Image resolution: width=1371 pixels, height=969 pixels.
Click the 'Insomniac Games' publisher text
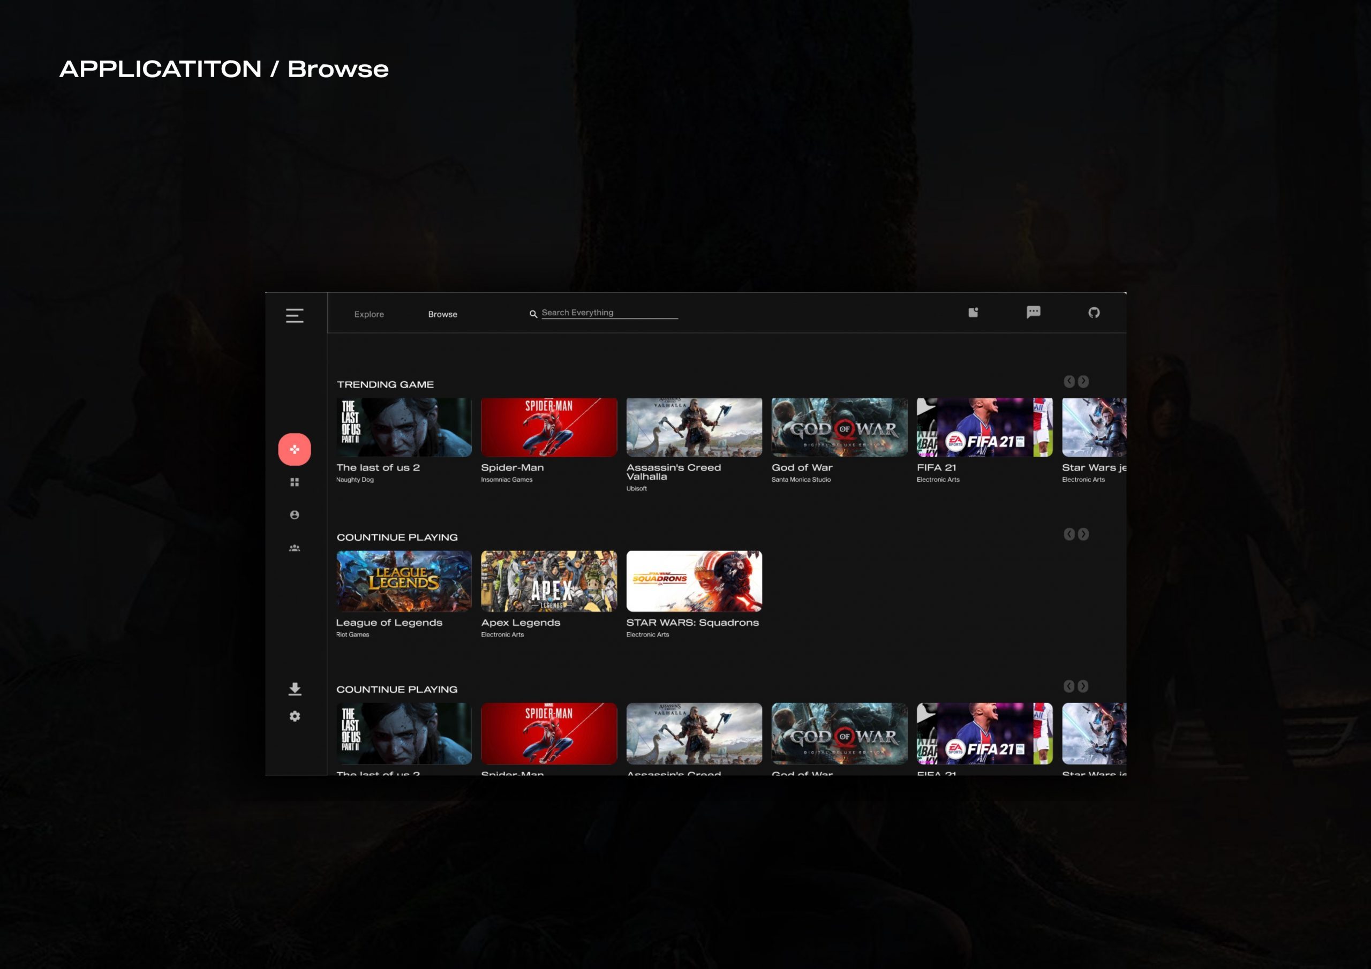[x=507, y=480]
